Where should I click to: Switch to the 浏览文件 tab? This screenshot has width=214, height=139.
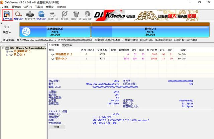pyautogui.click(x=67, y=45)
